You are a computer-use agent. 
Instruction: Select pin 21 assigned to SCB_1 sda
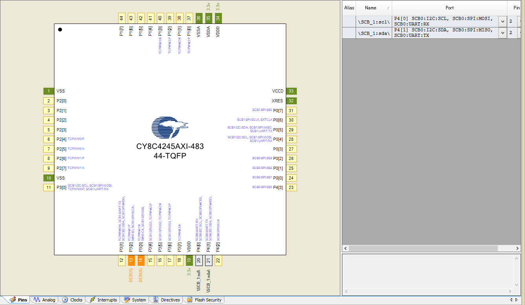(209, 260)
